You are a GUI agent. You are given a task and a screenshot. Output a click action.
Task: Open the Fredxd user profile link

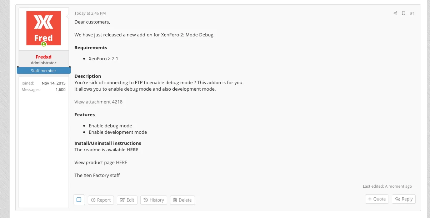tap(44, 57)
